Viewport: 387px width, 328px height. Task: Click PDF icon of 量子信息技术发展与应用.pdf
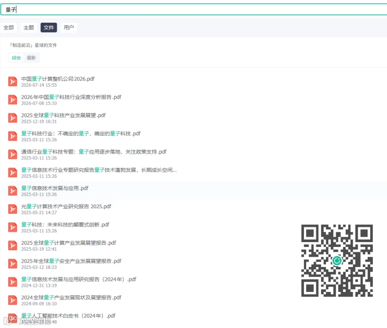[x=12, y=191]
